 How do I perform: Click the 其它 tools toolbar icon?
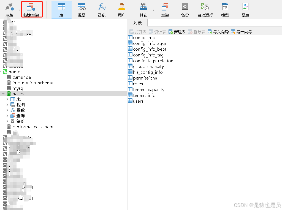143,7
